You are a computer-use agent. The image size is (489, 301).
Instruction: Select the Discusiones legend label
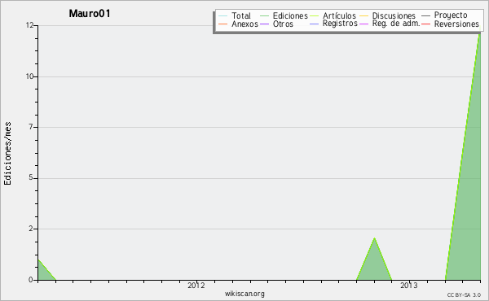pyautogui.click(x=394, y=15)
